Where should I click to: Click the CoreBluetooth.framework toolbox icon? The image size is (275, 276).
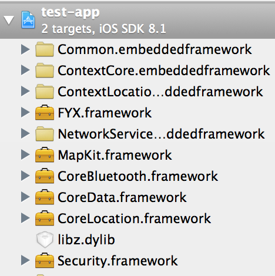click(45, 176)
